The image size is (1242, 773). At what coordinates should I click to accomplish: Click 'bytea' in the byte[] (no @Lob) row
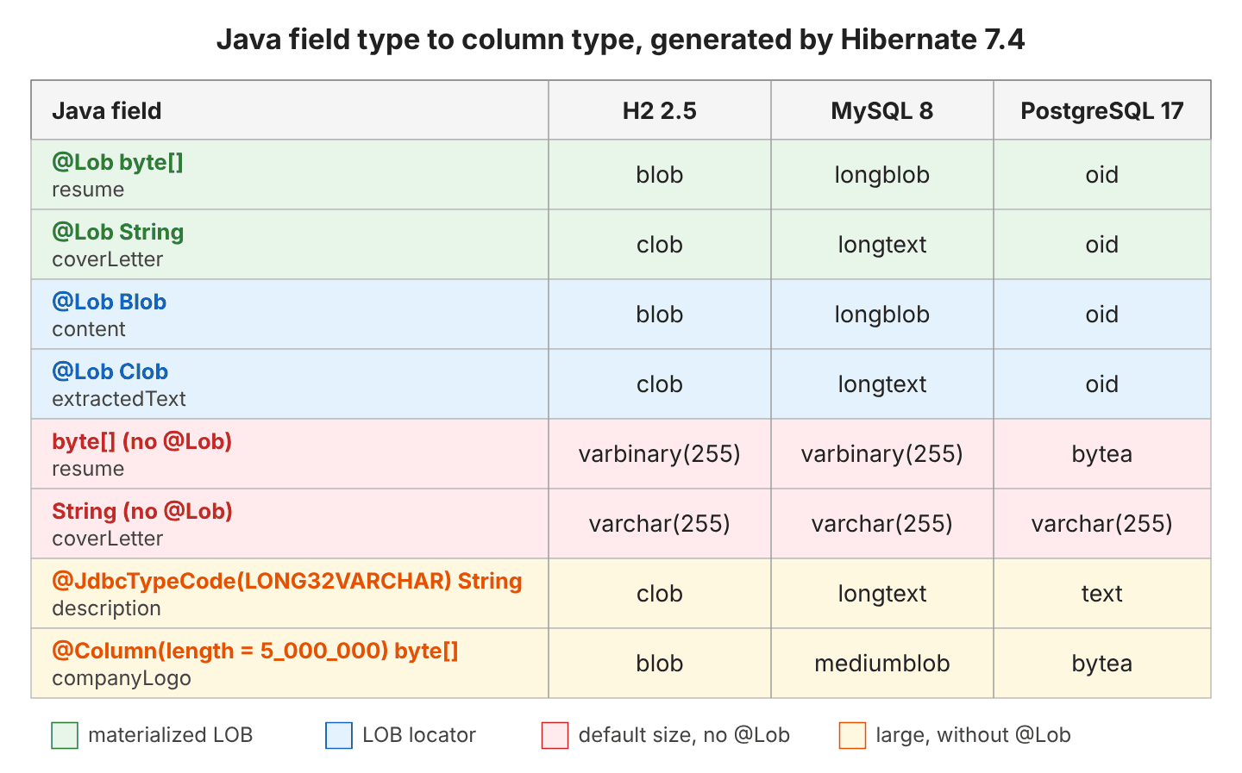(1102, 454)
